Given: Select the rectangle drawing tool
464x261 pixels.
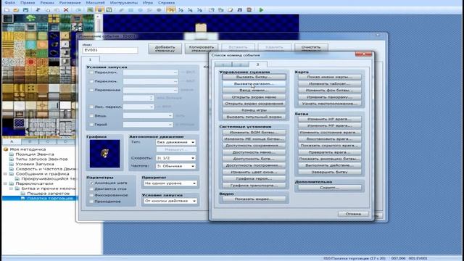Looking at the screenshot, I should tap(130, 9).
